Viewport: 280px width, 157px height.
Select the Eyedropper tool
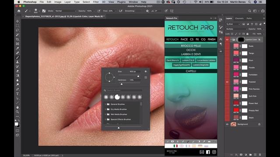(17, 48)
